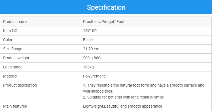The width and height of the screenshot is (212, 111).
Task: Click the Prosthetic Pirogoff Foot value
Action: (x=103, y=22)
